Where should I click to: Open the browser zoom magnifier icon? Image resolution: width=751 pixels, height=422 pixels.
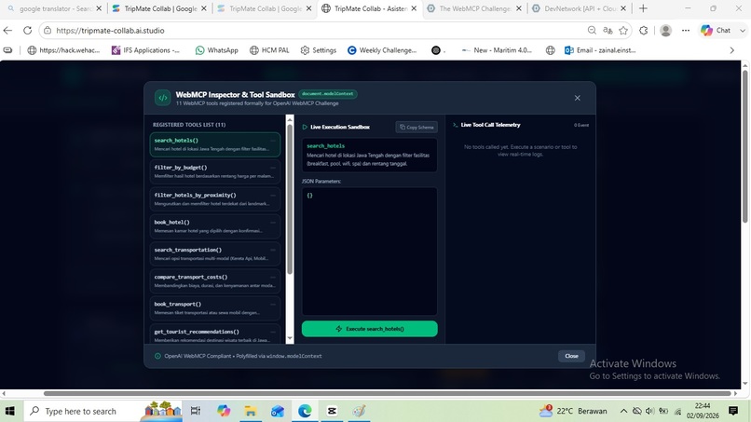(592, 30)
